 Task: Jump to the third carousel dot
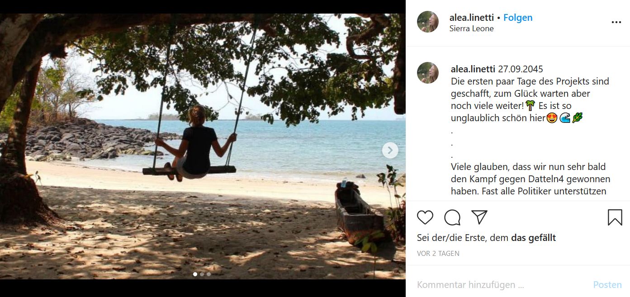click(x=208, y=274)
